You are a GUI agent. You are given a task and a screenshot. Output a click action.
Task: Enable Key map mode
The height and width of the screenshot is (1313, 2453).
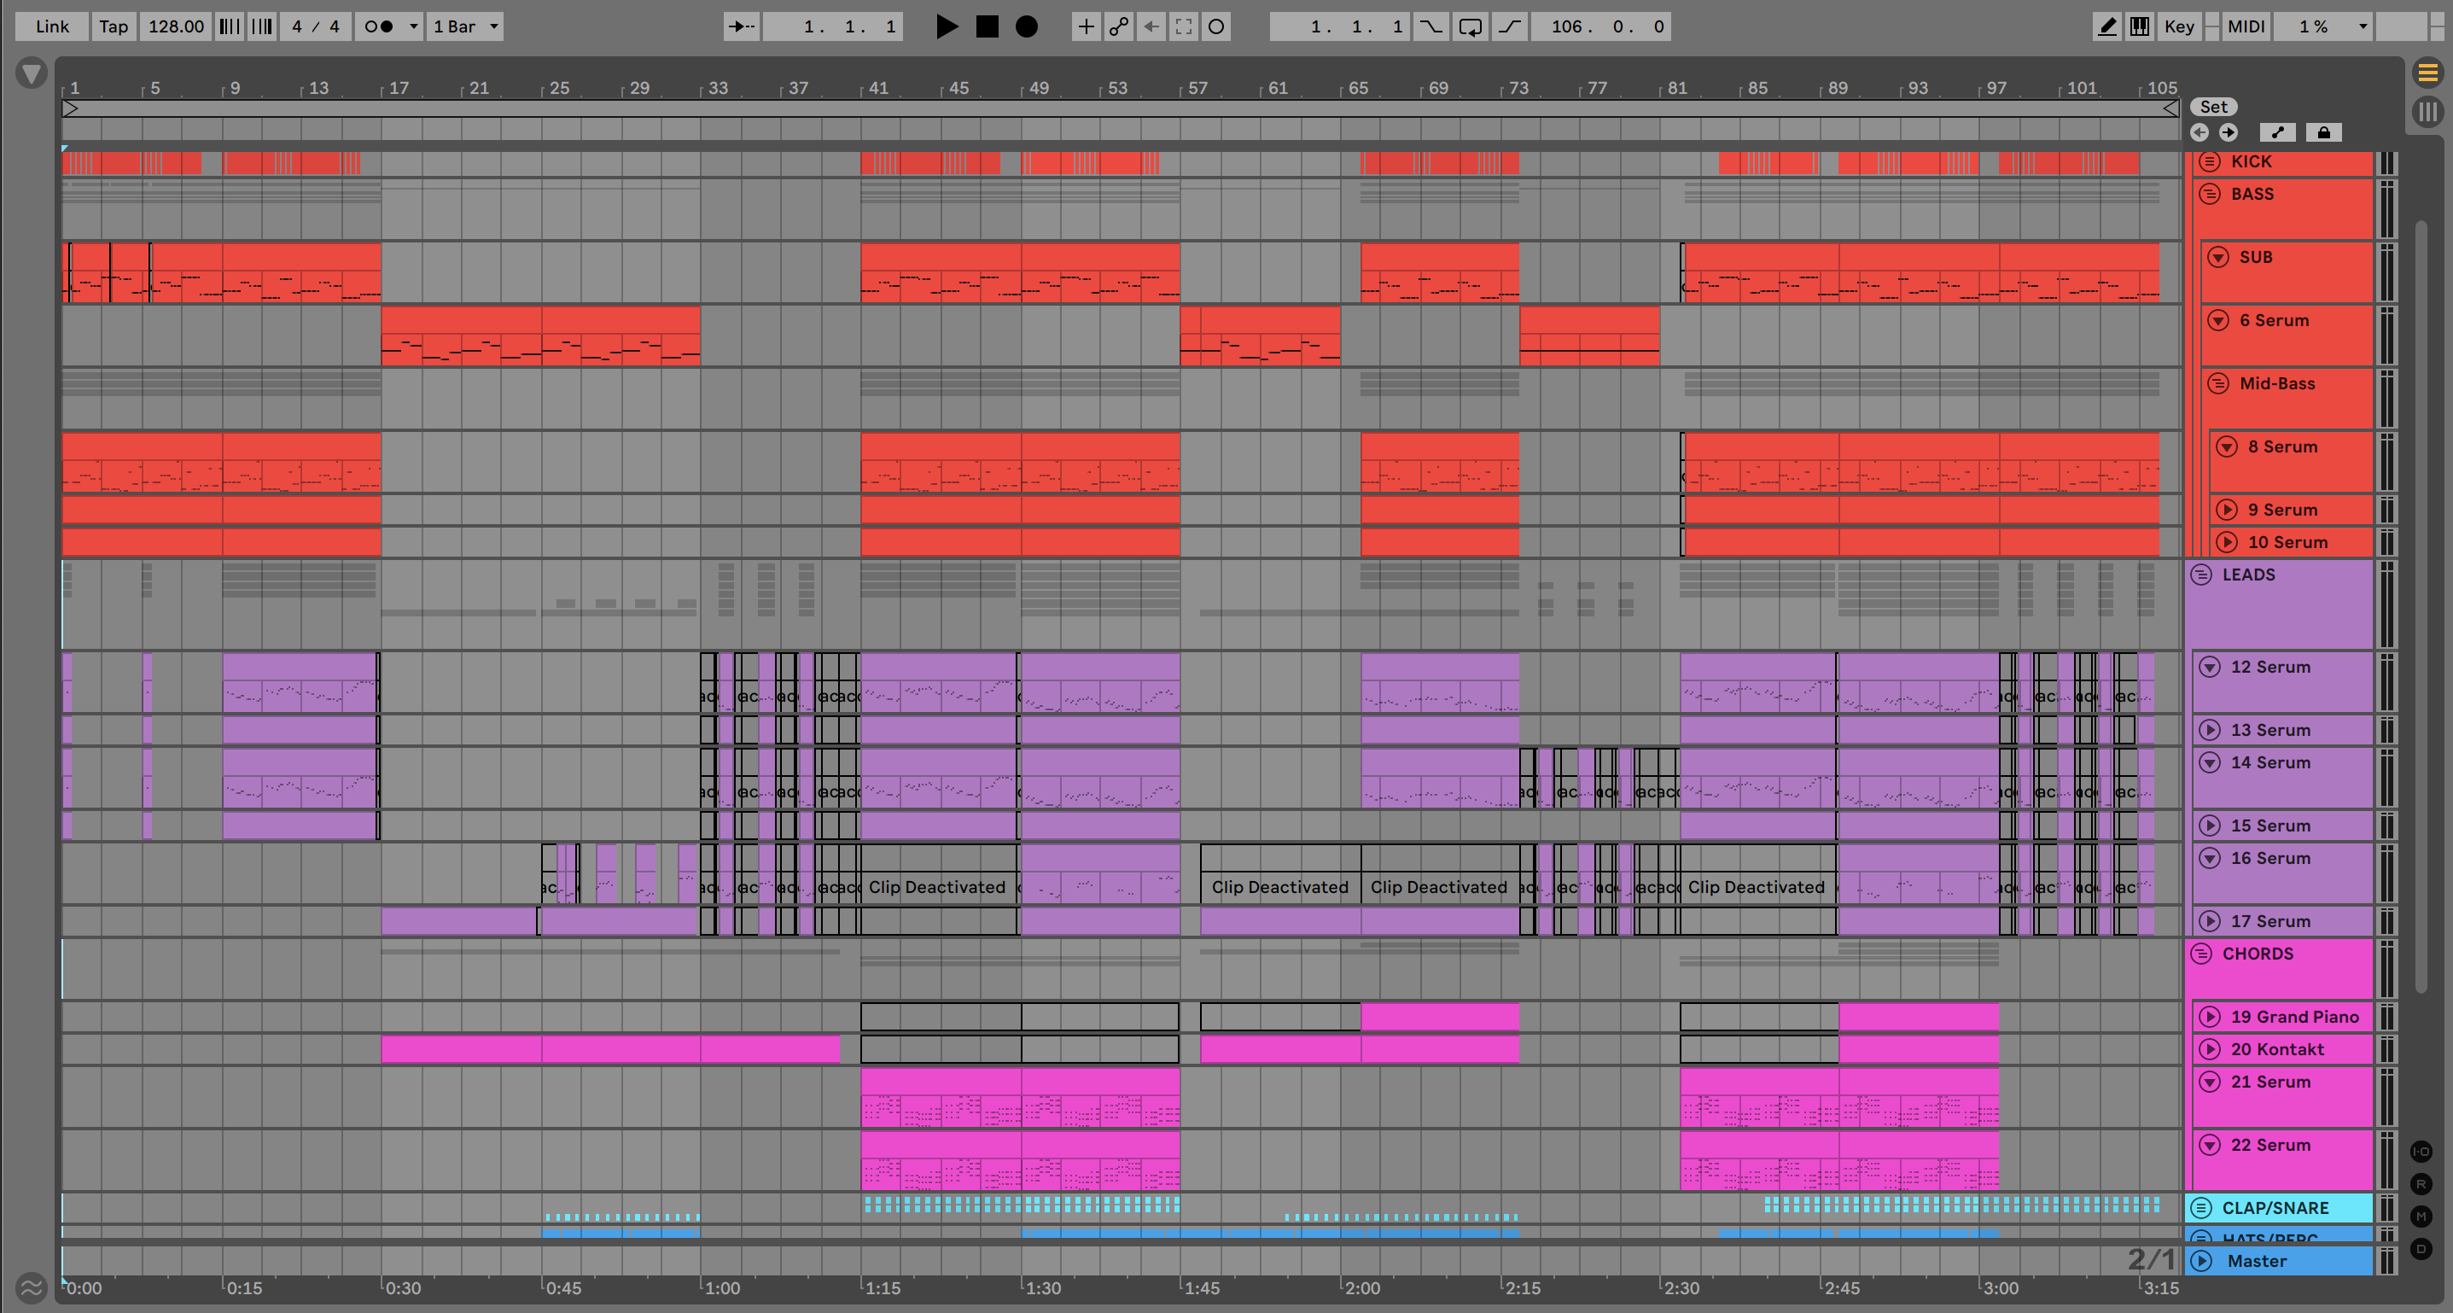[x=2179, y=26]
